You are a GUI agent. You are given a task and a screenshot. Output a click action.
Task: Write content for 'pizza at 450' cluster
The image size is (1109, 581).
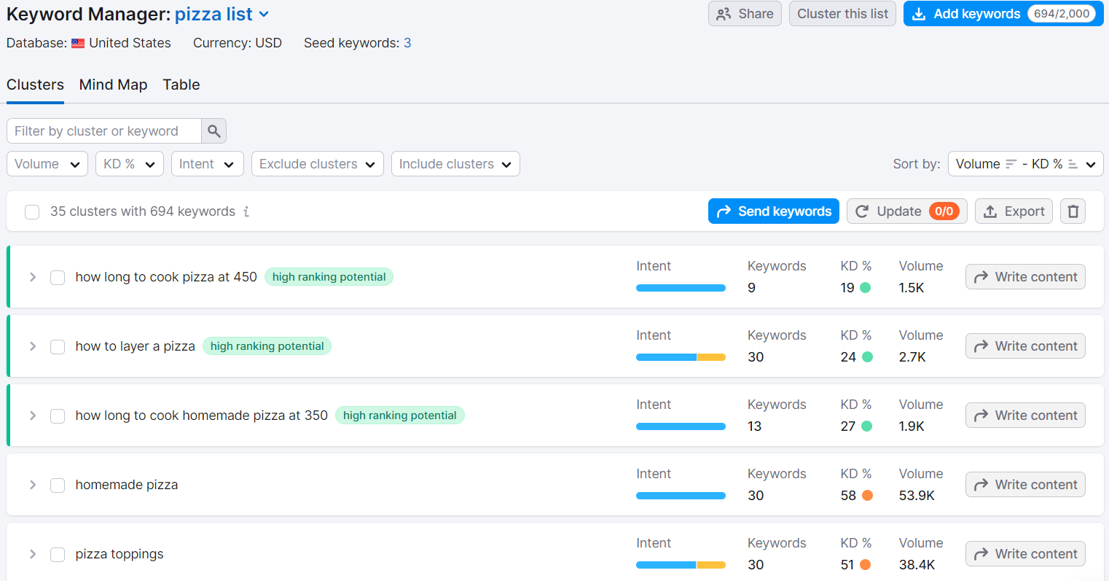(x=1025, y=277)
